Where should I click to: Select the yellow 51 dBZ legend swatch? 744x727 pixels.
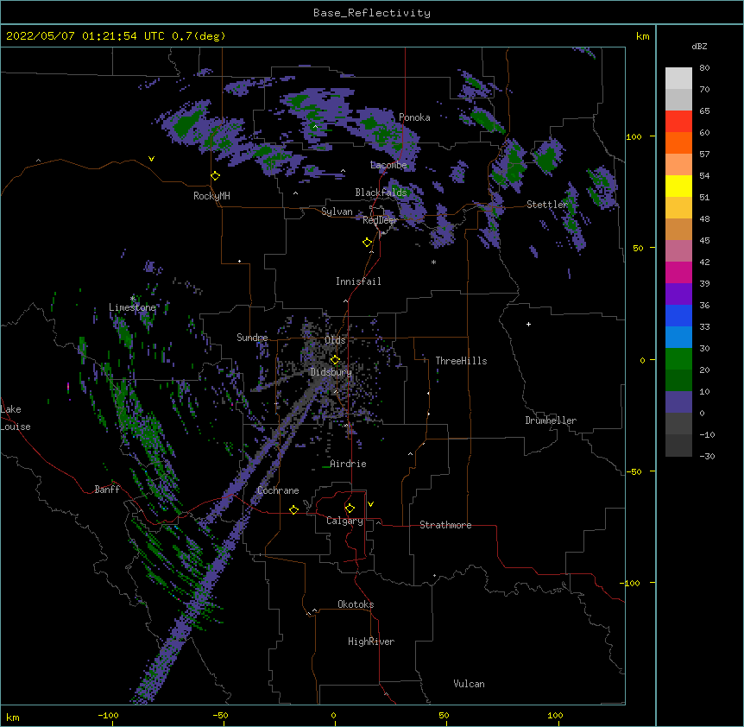point(678,186)
